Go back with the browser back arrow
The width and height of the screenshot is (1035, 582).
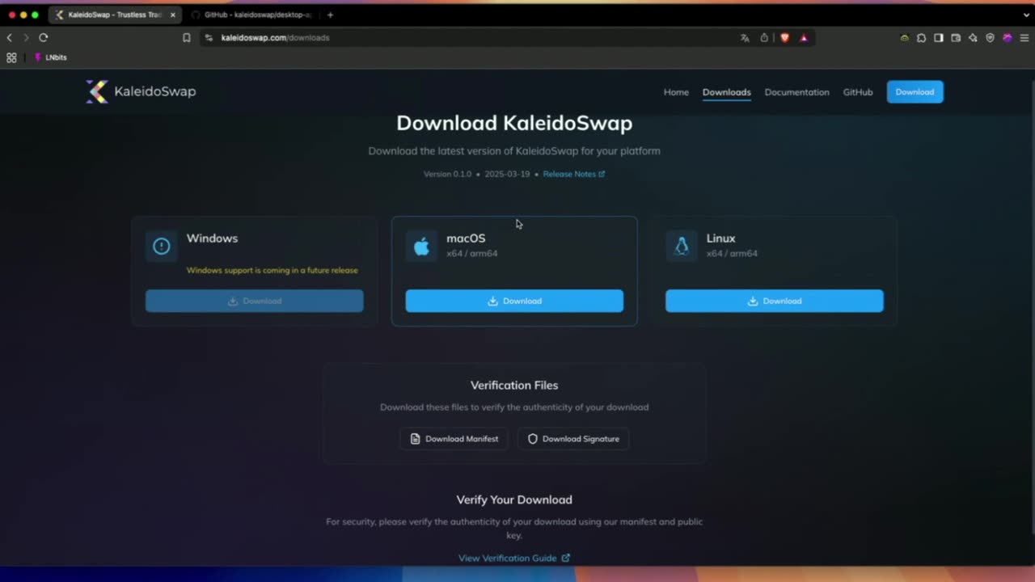click(x=10, y=37)
